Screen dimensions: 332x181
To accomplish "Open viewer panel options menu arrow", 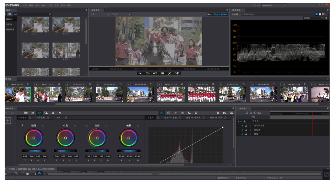I will coord(227,10).
